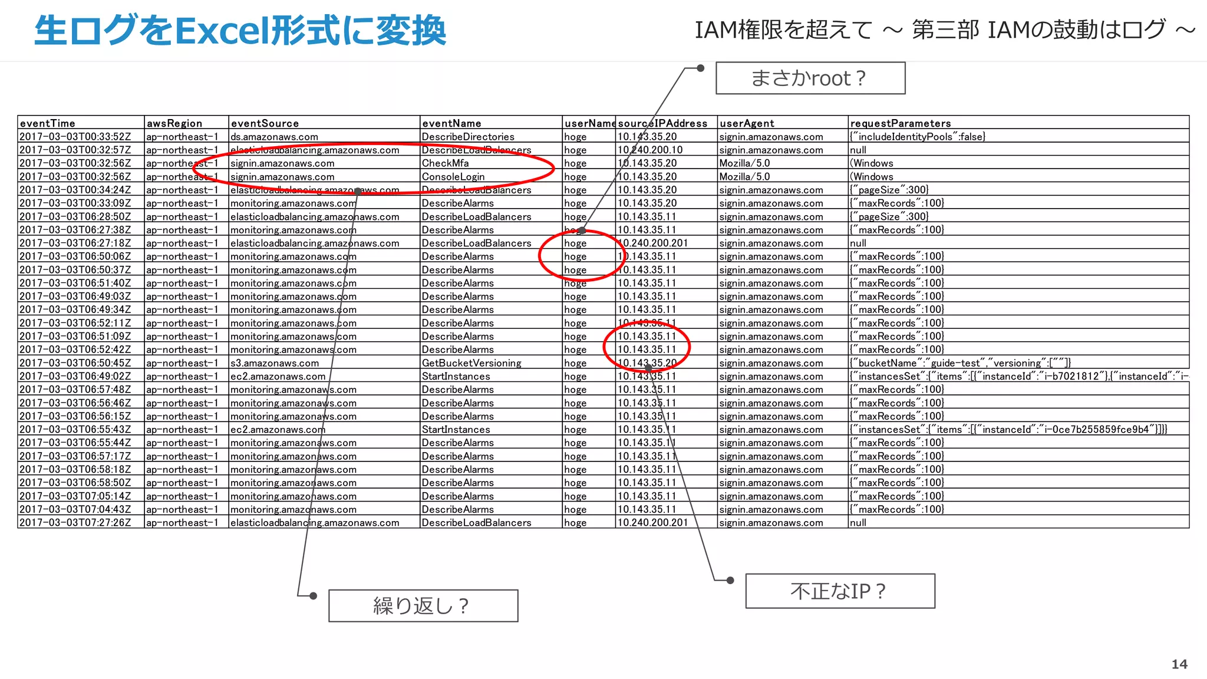The image size is (1207, 679).
Task: Select cell 2017-03-03T06:49:02Z
Action: point(81,376)
